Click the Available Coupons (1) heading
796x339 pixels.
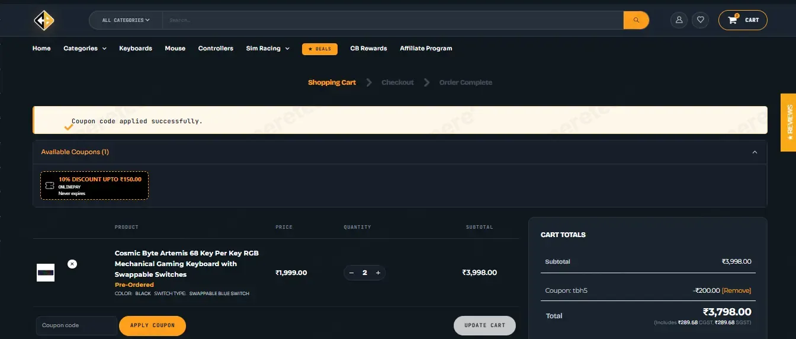point(75,152)
